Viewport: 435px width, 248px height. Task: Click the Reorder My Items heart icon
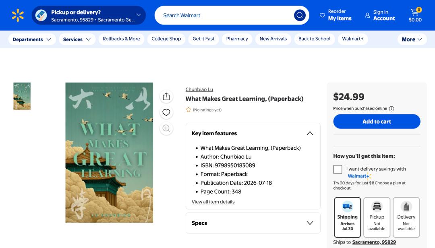click(322, 15)
